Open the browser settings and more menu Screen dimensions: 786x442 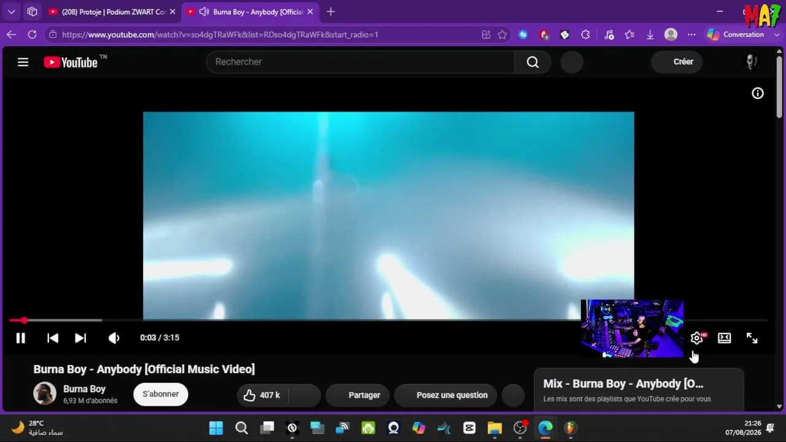click(692, 35)
